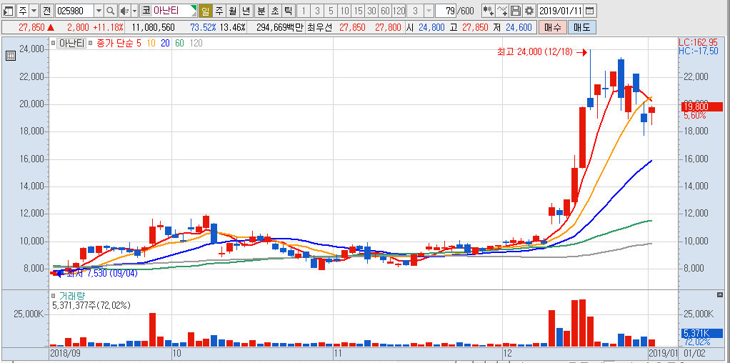Viewport: 730px width, 363px height.
Task: Select the 초 second chart period
Action: point(275,10)
